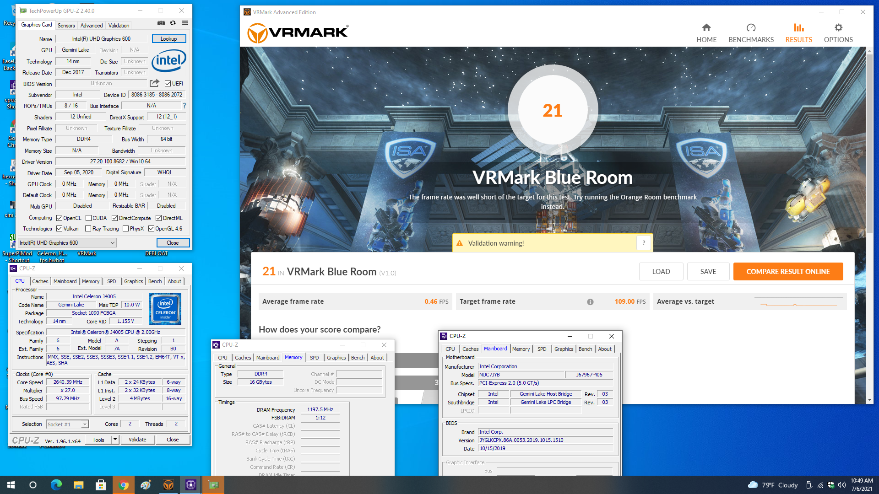Viewport: 879px width, 494px height.
Task: Open Caches tab in left CPU-Z window
Action: click(40, 281)
